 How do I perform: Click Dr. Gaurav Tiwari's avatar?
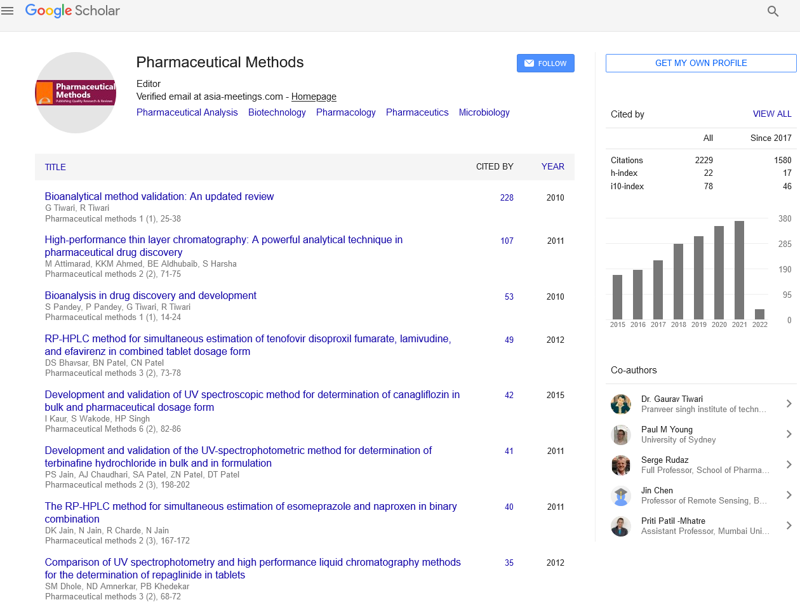620,404
